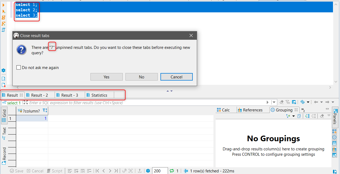Click Yes in Close result tabs dialog

pos(107,77)
